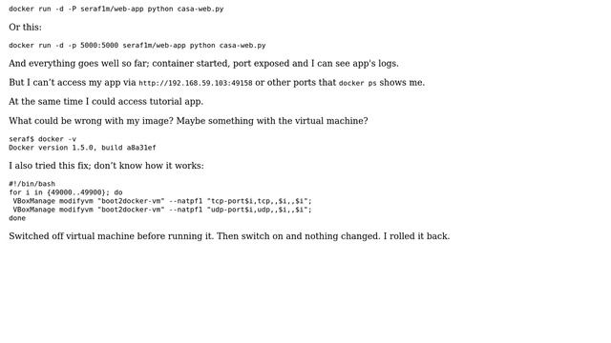Click the 'seraf$ docker -v' command line
This screenshot has width=611, height=343.
pyautogui.click(x=42, y=139)
